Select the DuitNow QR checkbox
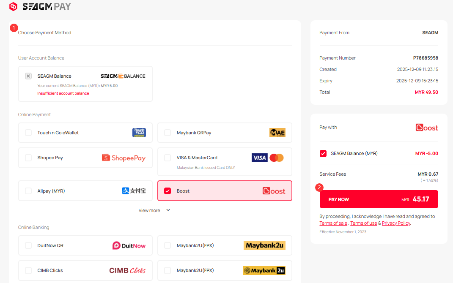 point(28,245)
